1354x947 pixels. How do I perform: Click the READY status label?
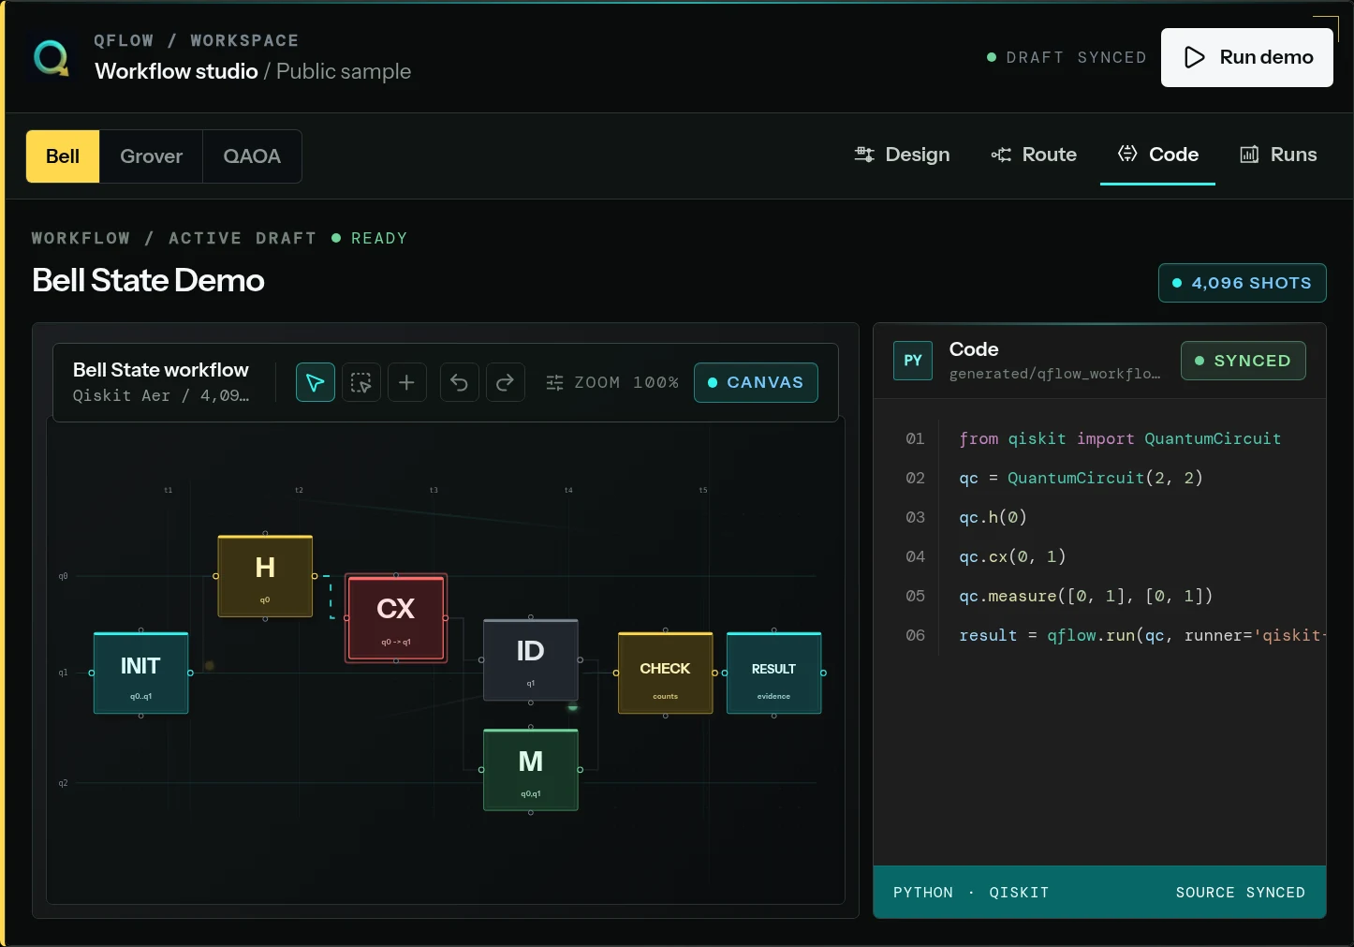coord(379,238)
